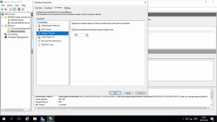Open the Action Center notifications
This screenshot has height=122, width=217.
click(212, 119)
